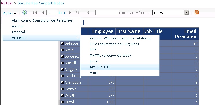Export as Arquivo XML com dados
Image resolution: width=215 pixels, height=105 pixels.
pos(120,38)
